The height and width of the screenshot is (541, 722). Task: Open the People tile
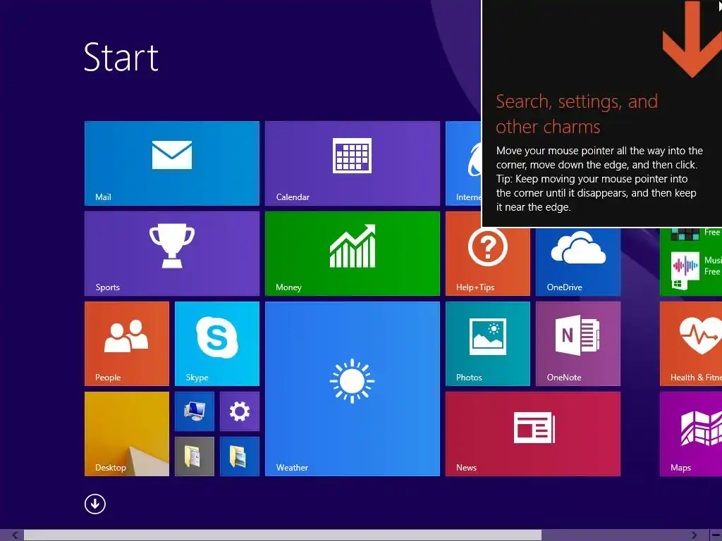coord(127,344)
